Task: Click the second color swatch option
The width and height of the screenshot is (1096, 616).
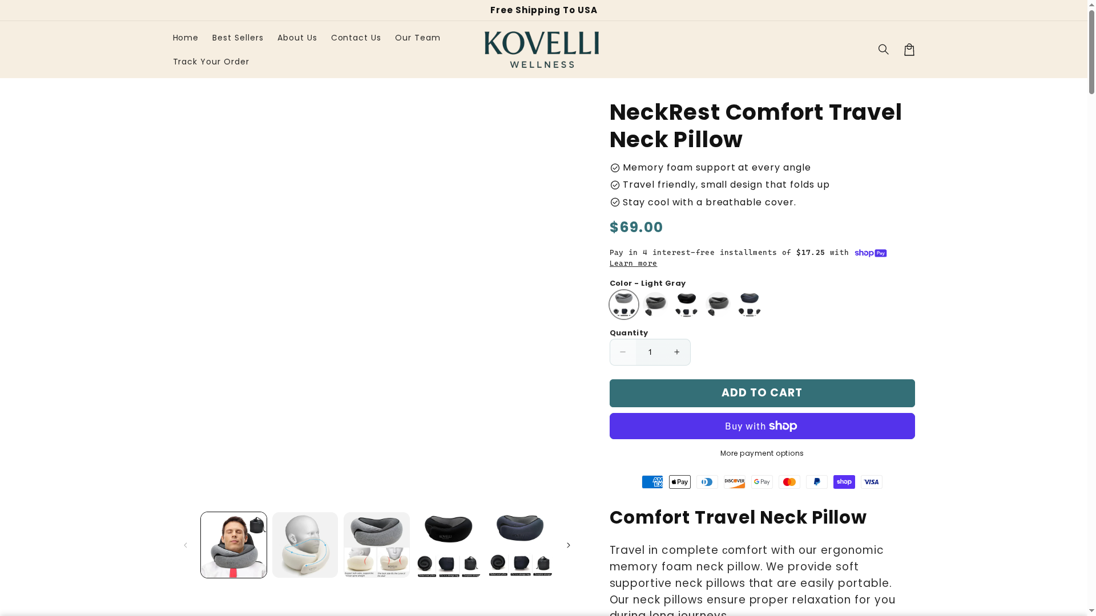Action: point(655,304)
